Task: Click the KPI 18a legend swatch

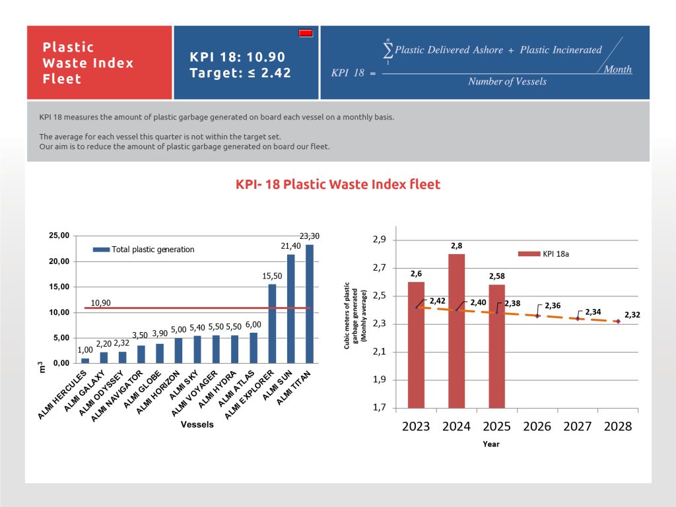Action: [x=529, y=254]
